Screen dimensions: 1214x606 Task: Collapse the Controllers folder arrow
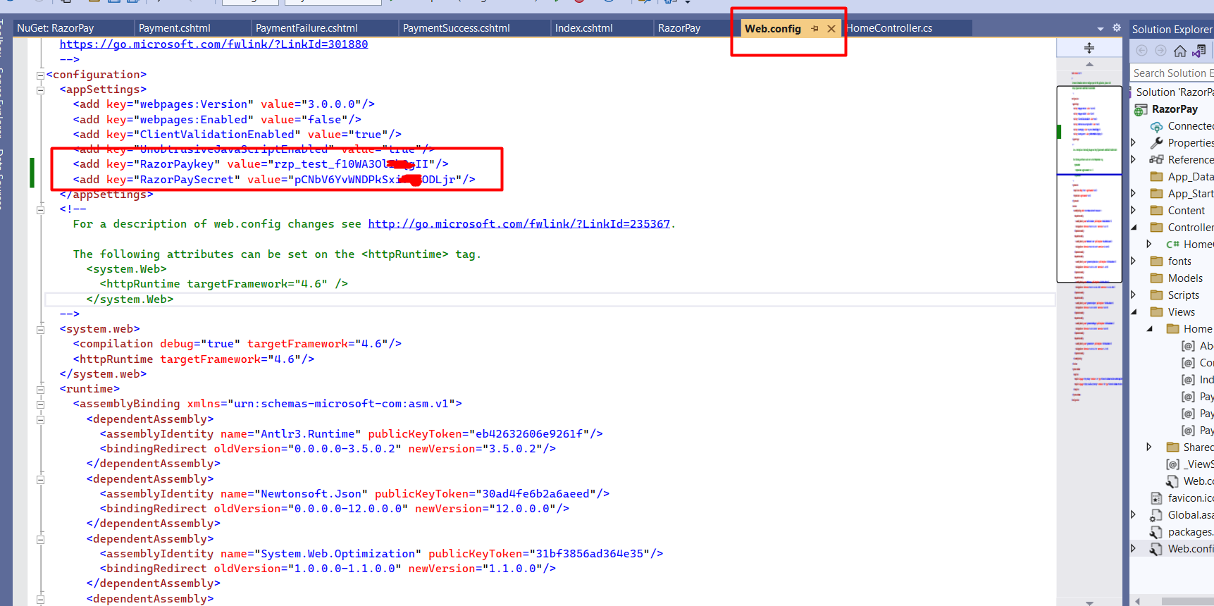[1134, 227]
